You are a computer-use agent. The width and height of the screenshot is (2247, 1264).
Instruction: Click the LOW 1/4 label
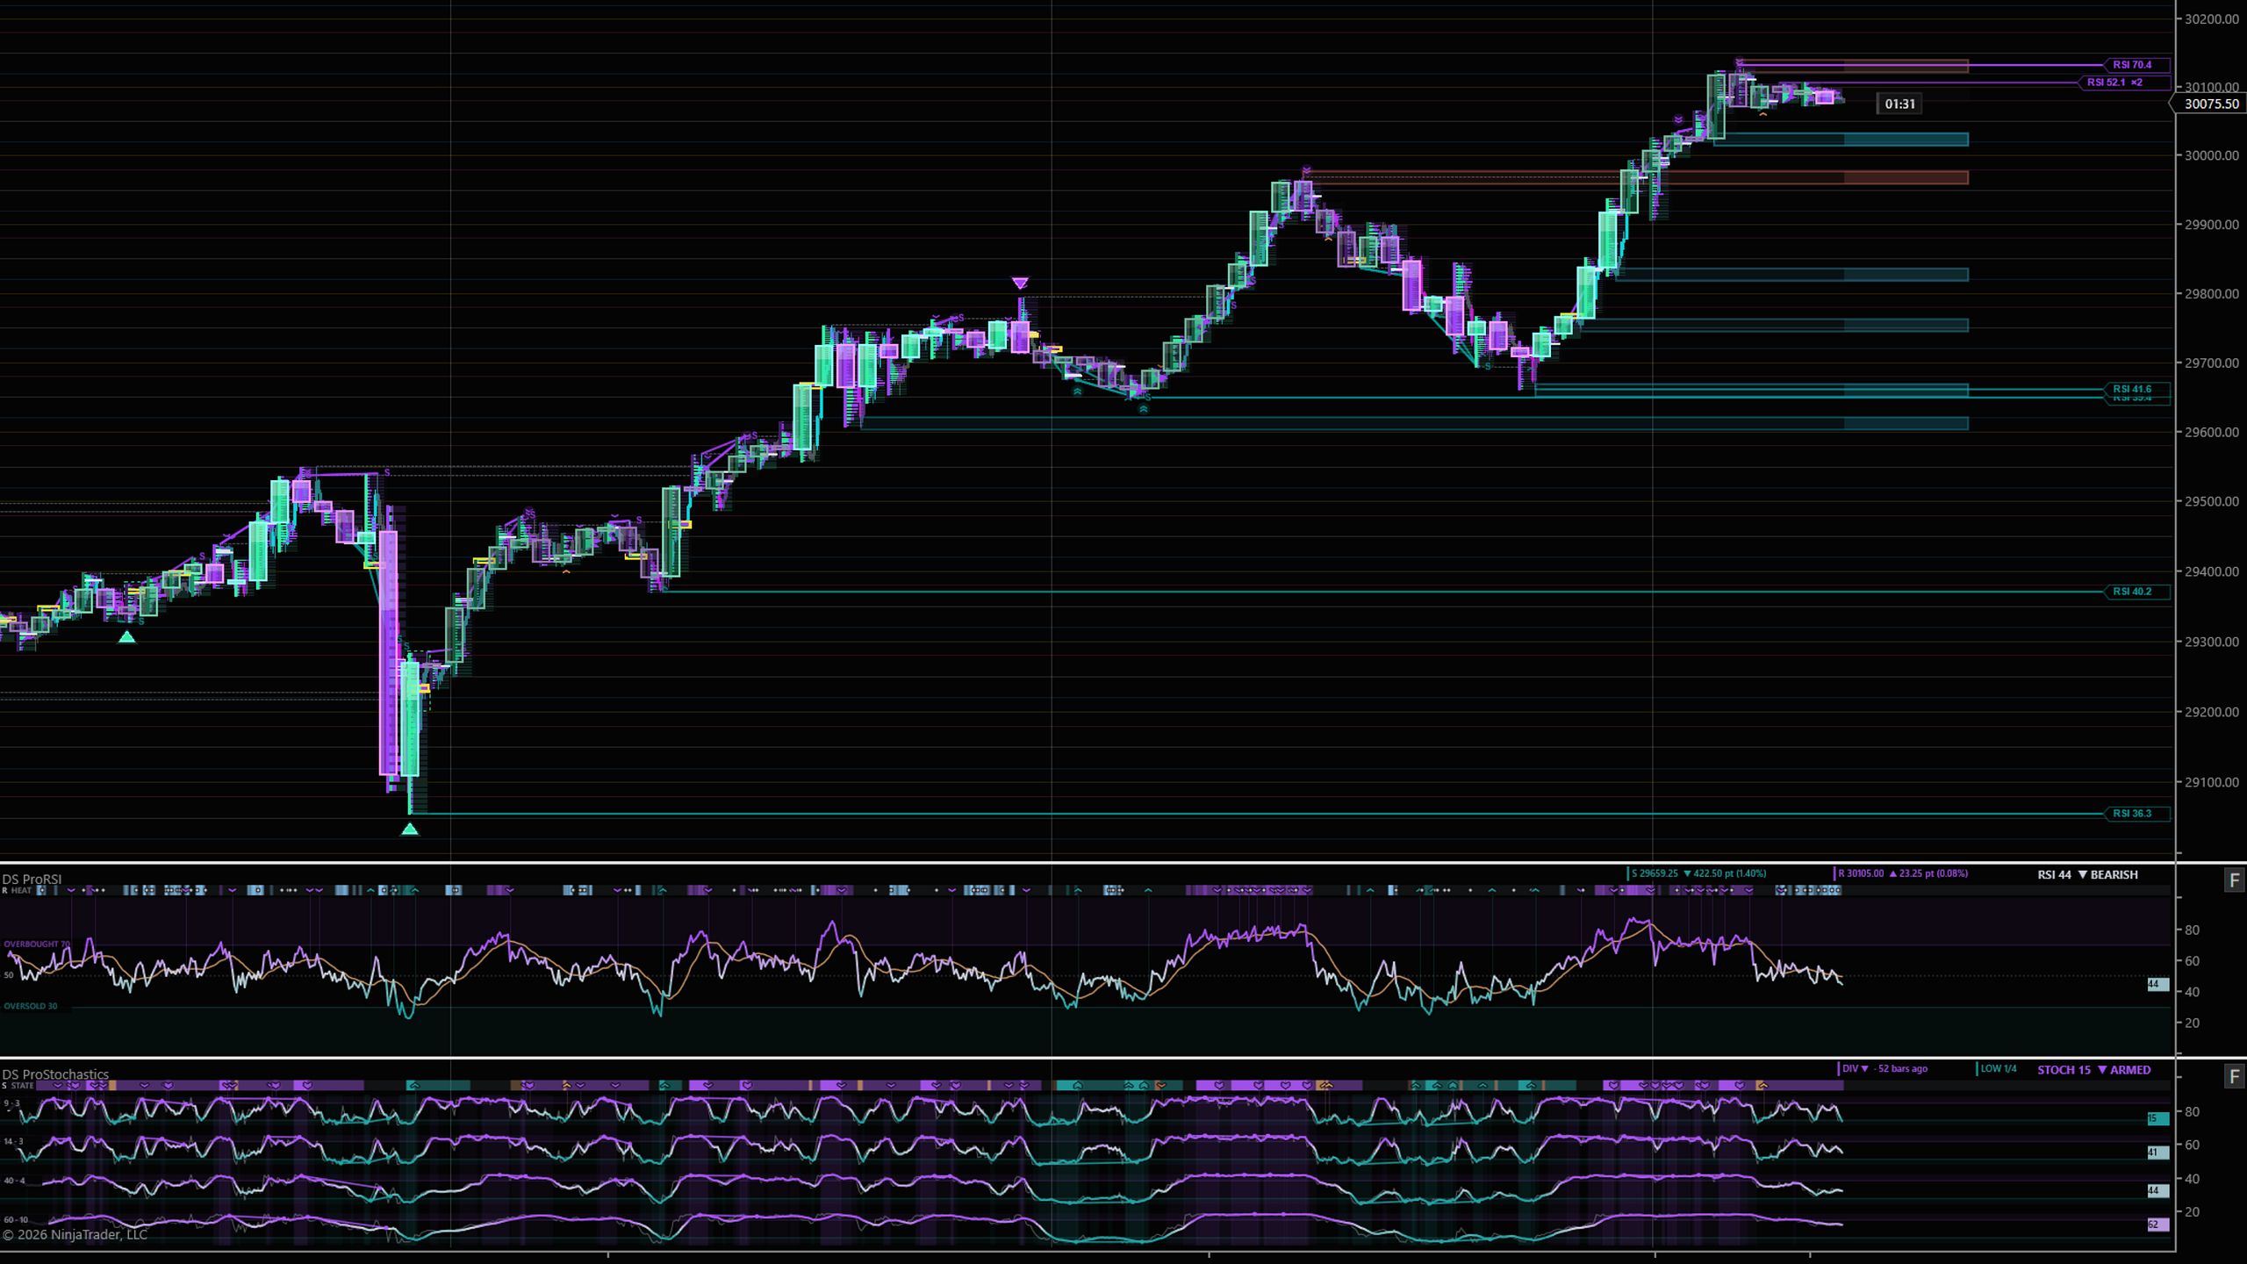1997,1069
